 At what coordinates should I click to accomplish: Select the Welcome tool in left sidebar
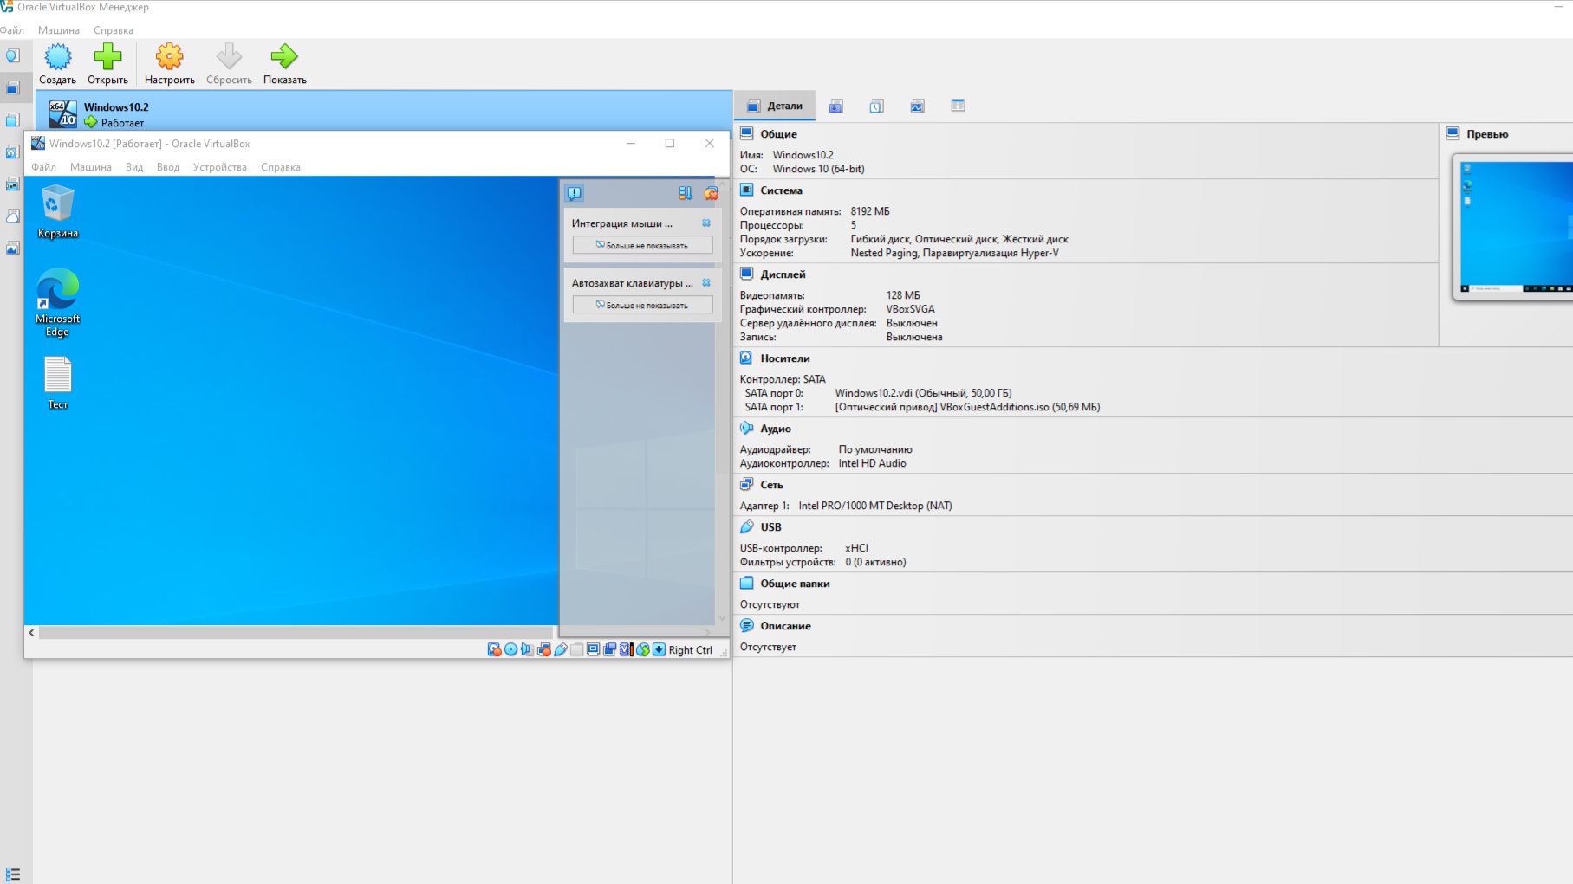13,56
